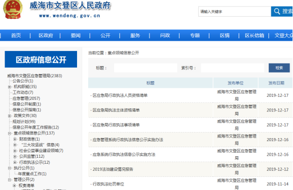This screenshot has height=190, width=293.
Task: Expand the 社会公益事业建设领域(7) node
Action: (15, 151)
